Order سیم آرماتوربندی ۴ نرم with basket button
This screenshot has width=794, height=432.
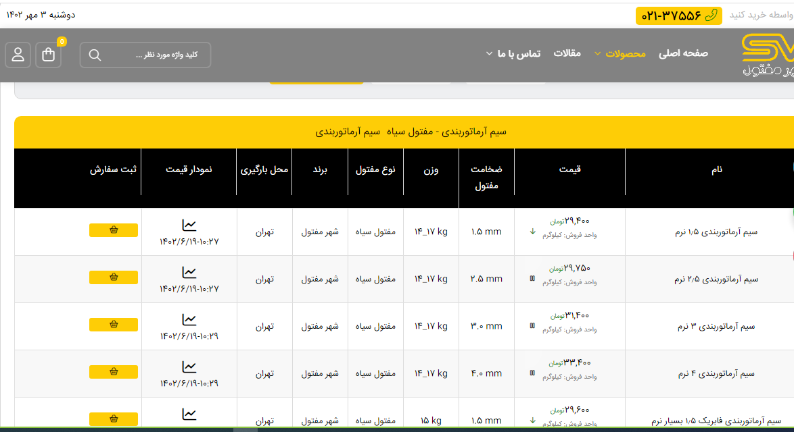[x=114, y=372]
